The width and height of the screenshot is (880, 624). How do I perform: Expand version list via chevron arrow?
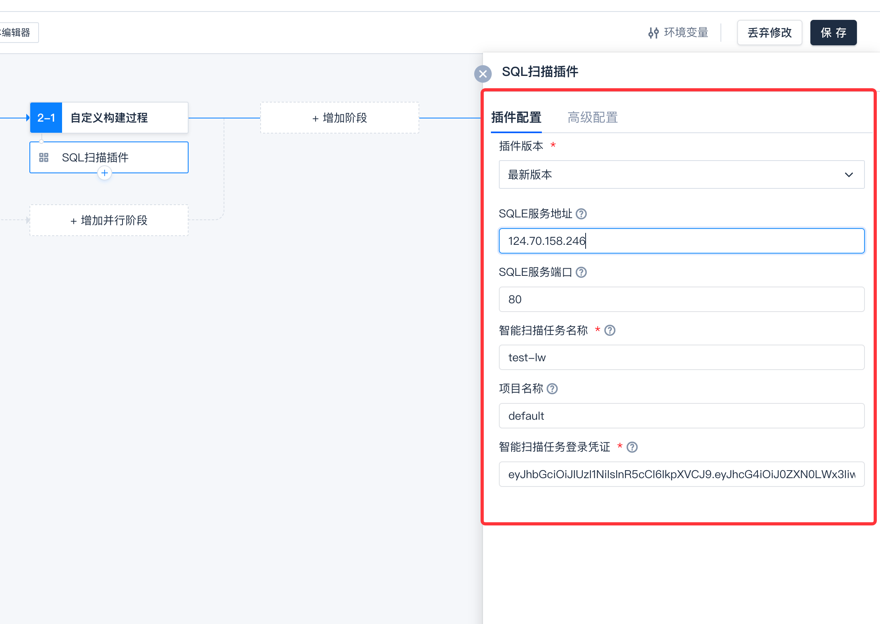pos(849,175)
